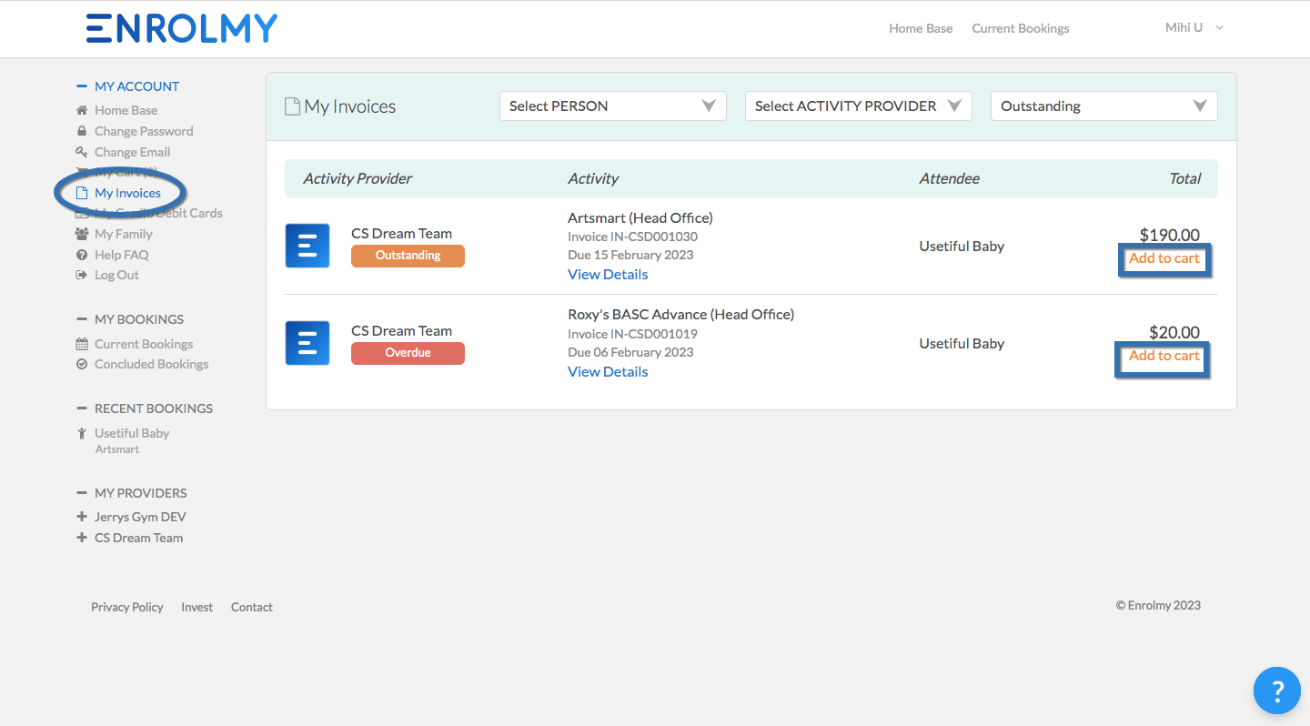Viewport: 1310px width, 726px height.
Task: Click Invoice IN-CSD001030 text
Action: pyautogui.click(x=632, y=237)
